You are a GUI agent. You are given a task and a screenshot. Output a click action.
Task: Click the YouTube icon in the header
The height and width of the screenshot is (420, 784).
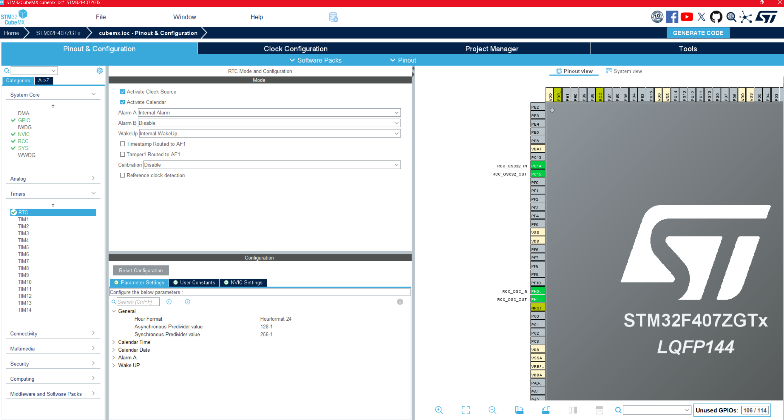click(x=687, y=17)
